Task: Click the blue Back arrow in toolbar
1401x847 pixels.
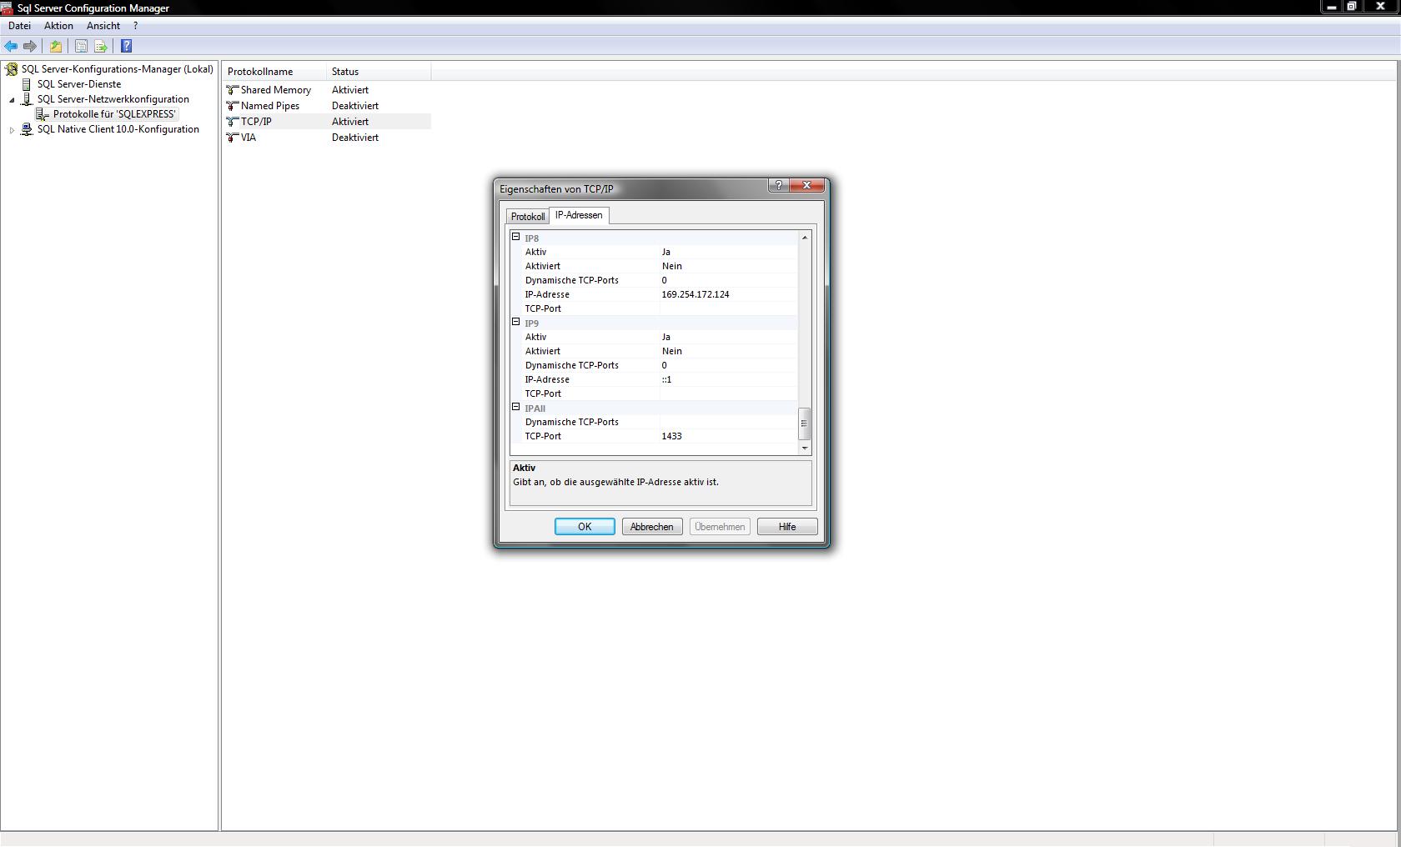Action: click(11, 46)
